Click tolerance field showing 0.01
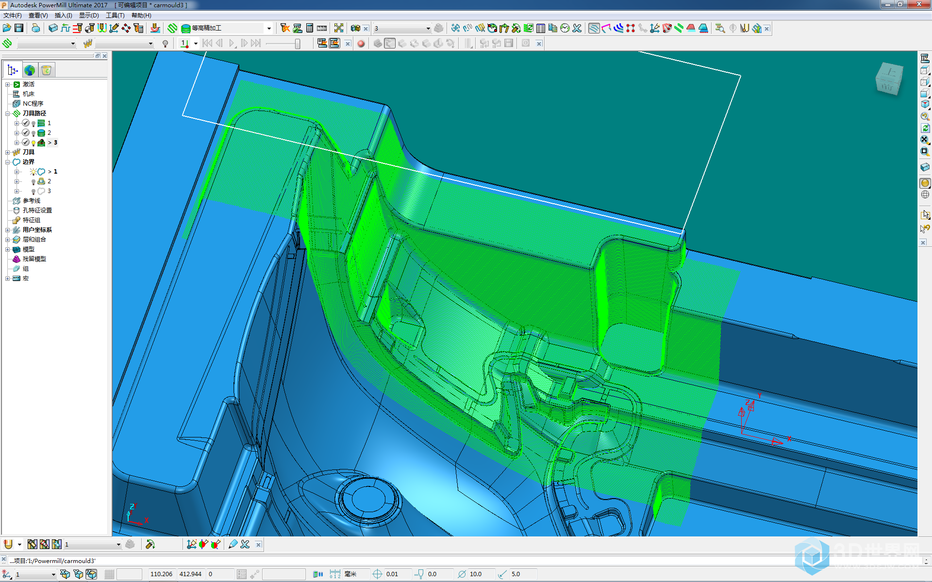Image resolution: width=932 pixels, height=582 pixels. (398, 574)
